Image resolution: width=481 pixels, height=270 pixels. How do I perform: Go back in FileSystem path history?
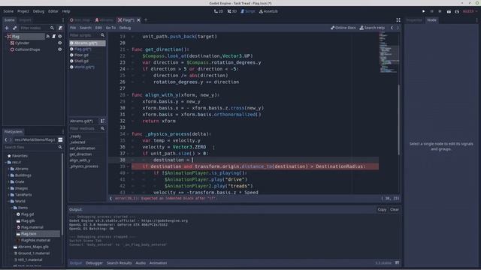click(6, 140)
